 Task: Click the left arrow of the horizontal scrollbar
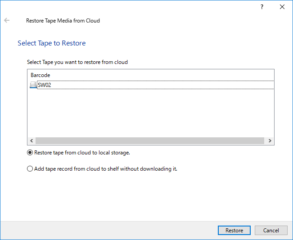pos(32,141)
